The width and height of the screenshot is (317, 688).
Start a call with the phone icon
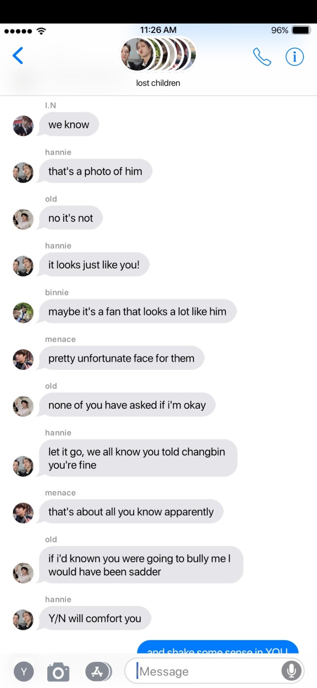pos(262,57)
